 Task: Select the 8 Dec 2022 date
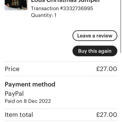click(x=37, y=101)
